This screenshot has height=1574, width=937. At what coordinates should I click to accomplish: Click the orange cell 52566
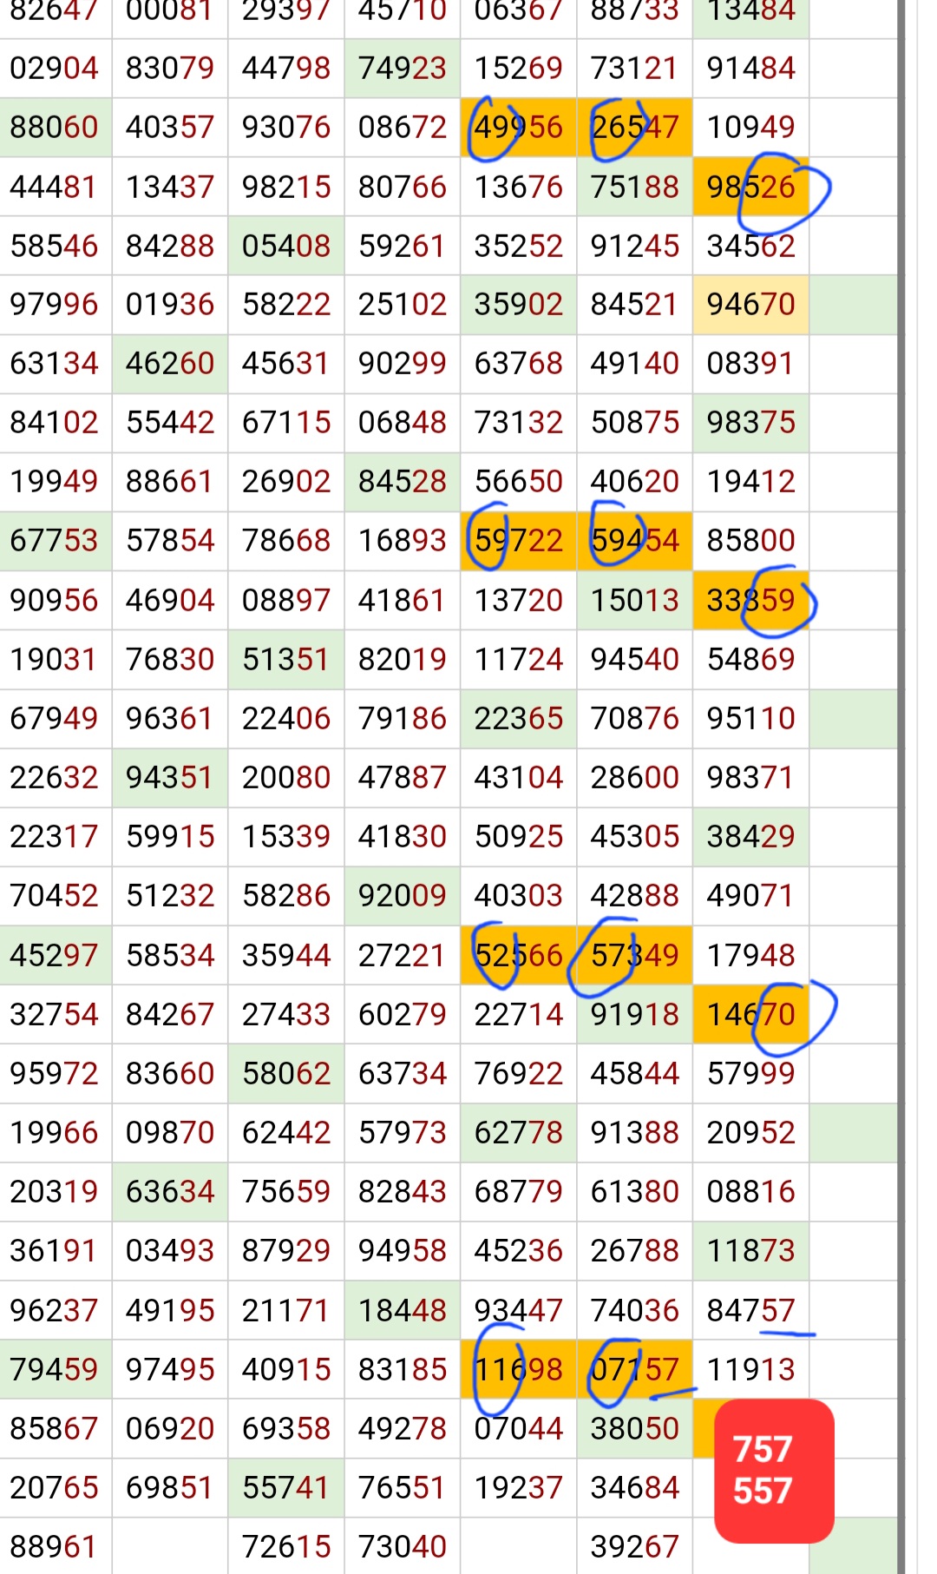pyautogui.click(x=518, y=955)
